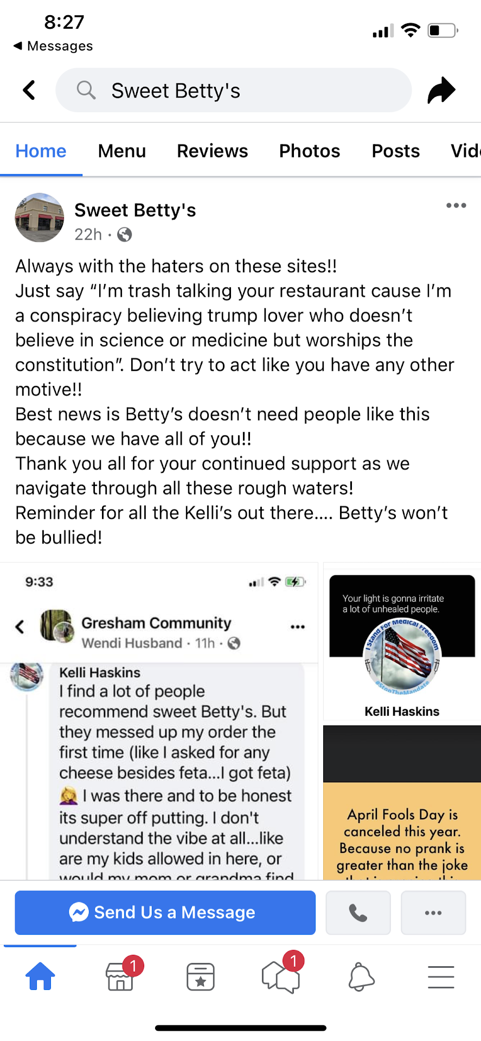Switch to the Menu tab
This screenshot has width=481, height=1041.
click(122, 151)
